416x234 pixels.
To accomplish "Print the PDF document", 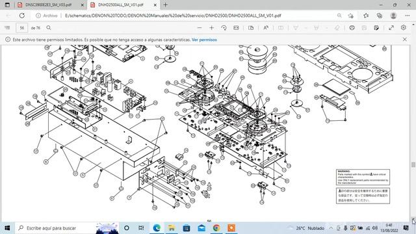I will coord(352,27).
